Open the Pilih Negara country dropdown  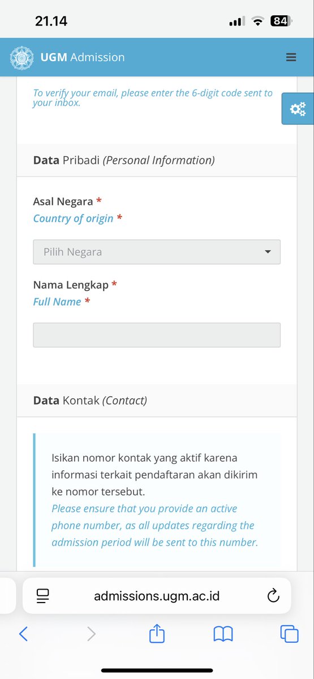pos(157,252)
